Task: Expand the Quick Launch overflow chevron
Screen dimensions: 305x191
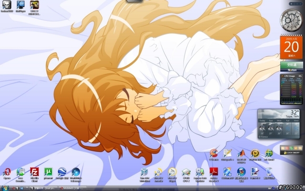Action: 27,188
